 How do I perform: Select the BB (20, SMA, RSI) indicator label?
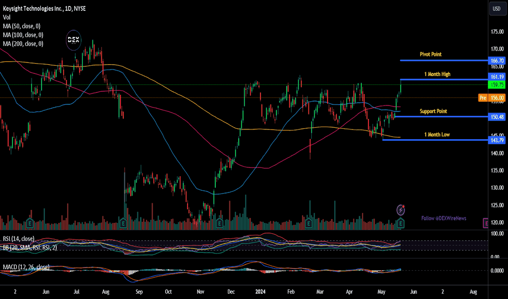30,247
